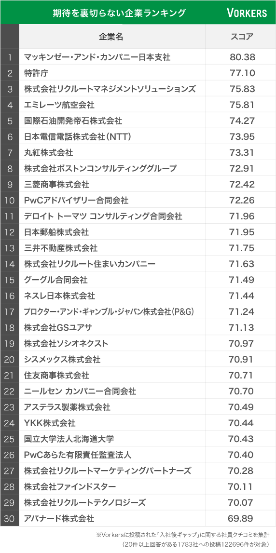Image resolution: width=276 pixels, height=553 pixels.
Task: Click rank number 30 cell
Action: 10,518
